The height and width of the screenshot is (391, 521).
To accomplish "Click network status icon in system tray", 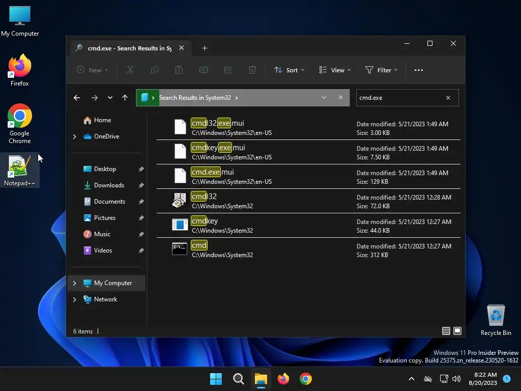I will coord(444,379).
